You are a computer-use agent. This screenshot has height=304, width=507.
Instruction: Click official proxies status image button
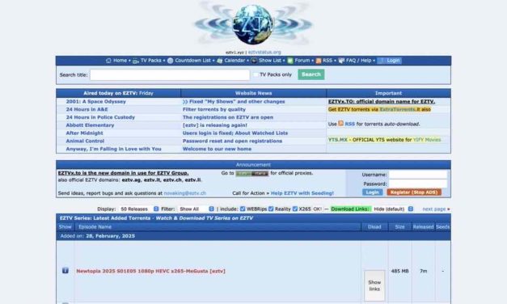pos(252,173)
